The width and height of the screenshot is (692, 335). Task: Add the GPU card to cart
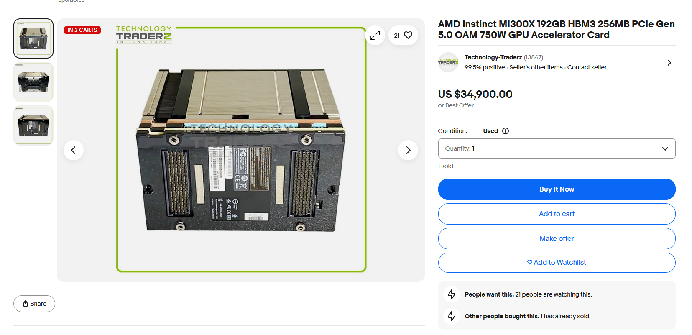click(557, 214)
